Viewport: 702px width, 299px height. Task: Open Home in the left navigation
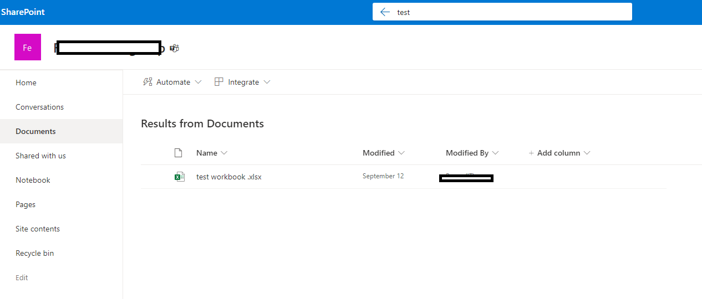26,83
